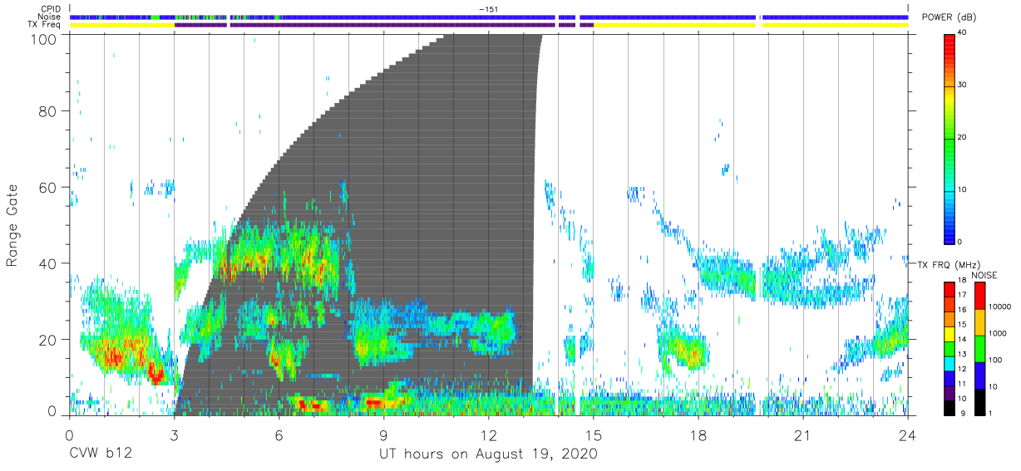Click the 'Range Gate' y-axis title
The width and height of the screenshot is (1021, 471).
tap(12, 225)
